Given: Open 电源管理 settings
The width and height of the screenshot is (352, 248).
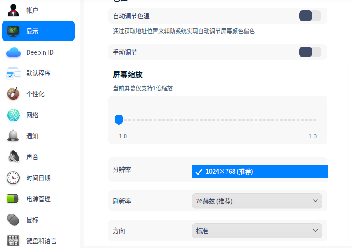Looking at the screenshot, I should click(38, 199).
